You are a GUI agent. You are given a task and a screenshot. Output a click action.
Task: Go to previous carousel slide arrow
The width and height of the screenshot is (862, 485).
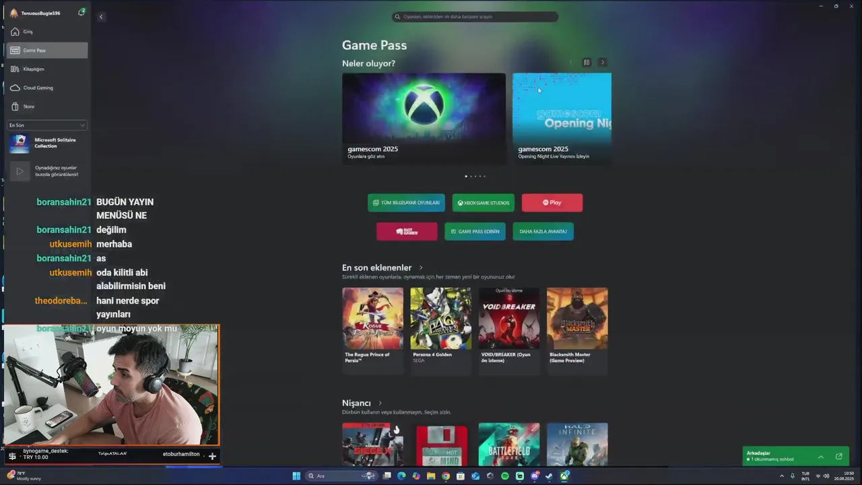570,63
